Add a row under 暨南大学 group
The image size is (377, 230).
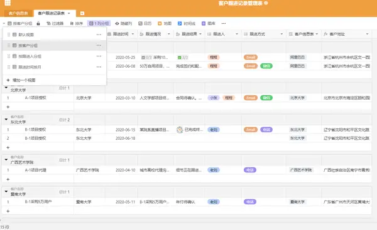pos(8,211)
